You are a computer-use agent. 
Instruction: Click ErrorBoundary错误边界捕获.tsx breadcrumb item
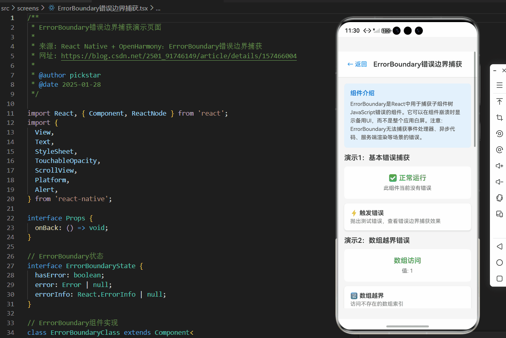(102, 8)
